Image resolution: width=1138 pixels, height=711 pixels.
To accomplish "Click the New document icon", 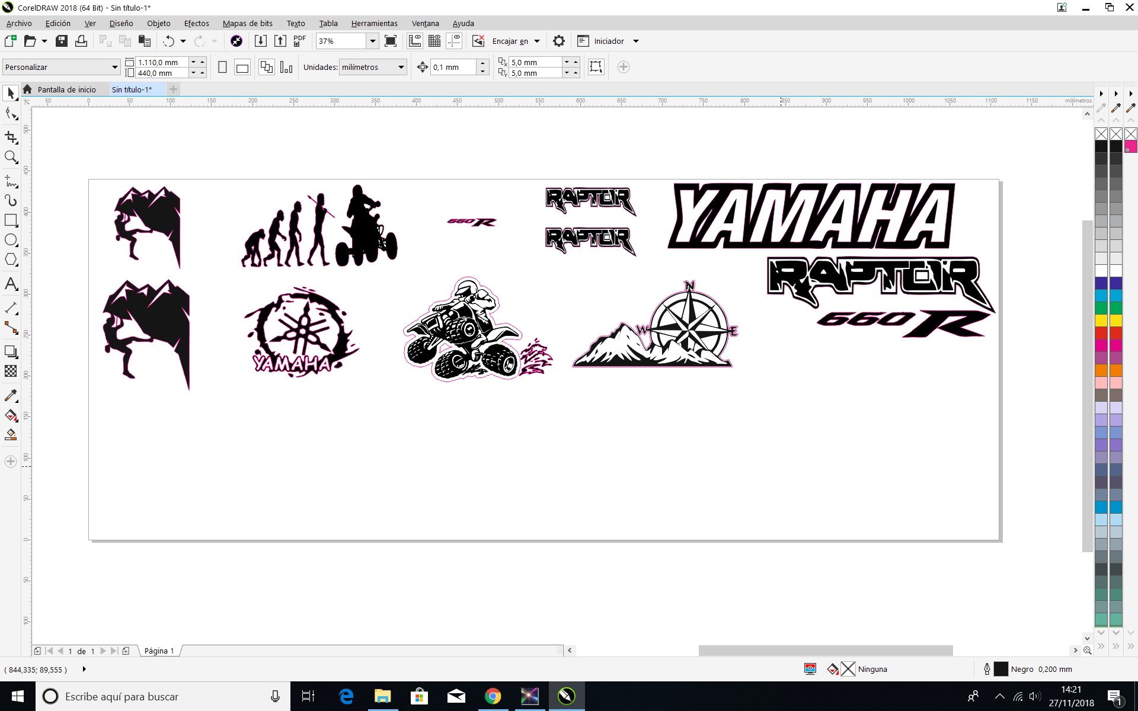I will [10, 41].
